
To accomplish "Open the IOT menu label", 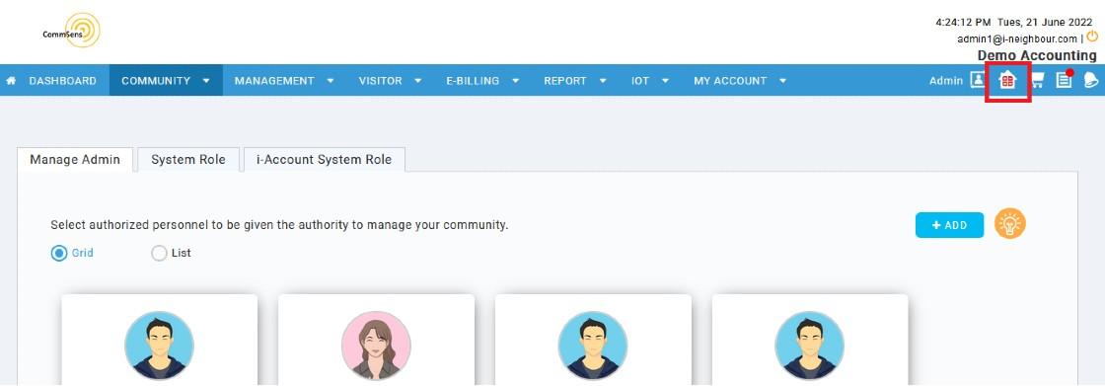I will (x=640, y=80).
